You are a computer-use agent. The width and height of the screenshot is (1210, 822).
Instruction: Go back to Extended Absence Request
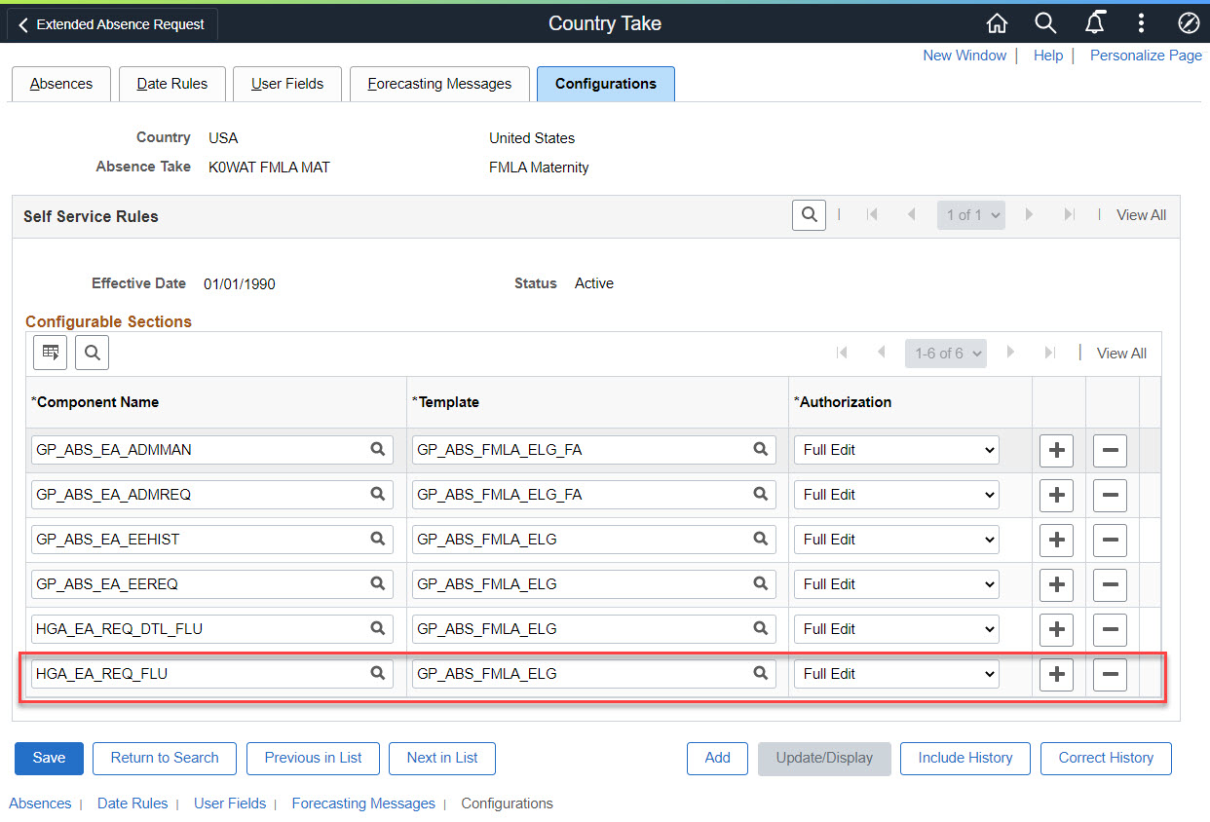111,24
